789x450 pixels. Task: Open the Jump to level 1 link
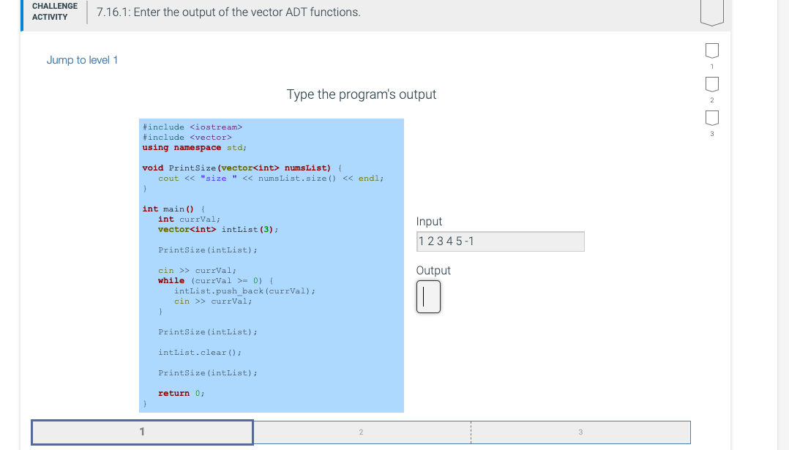pos(82,59)
